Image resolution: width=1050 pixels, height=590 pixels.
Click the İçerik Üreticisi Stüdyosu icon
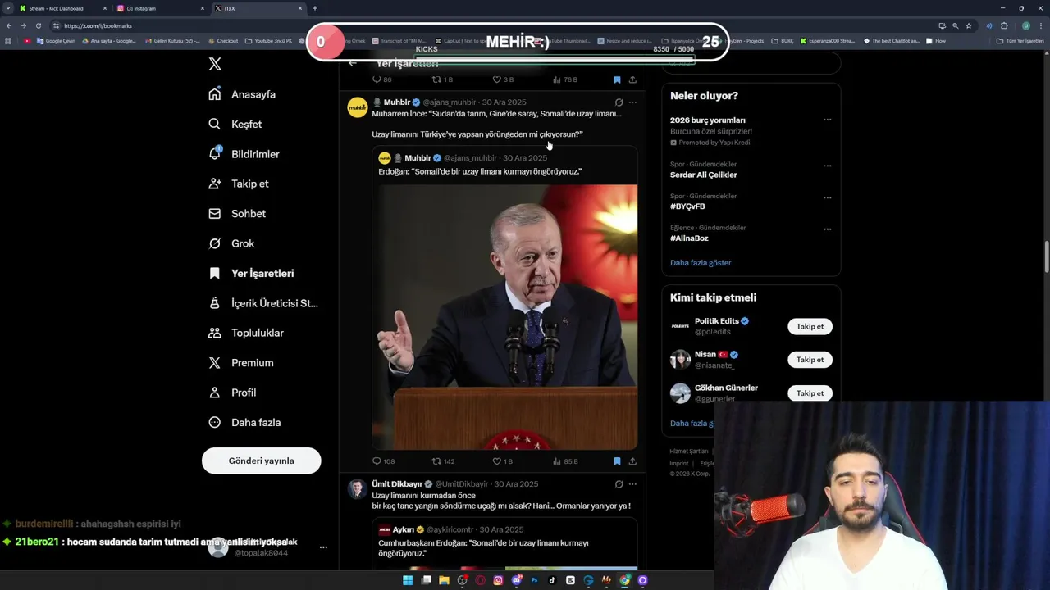click(x=215, y=303)
